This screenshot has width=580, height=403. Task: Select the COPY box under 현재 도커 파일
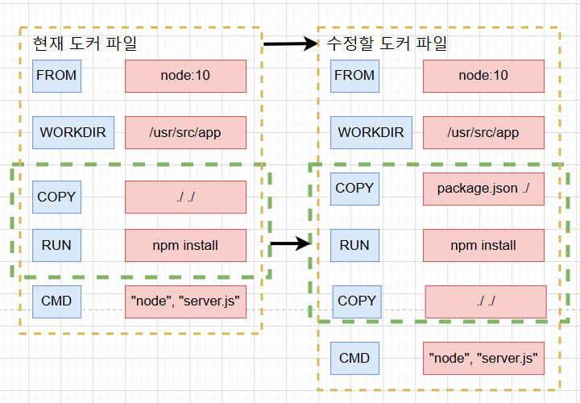click(x=56, y=197)
